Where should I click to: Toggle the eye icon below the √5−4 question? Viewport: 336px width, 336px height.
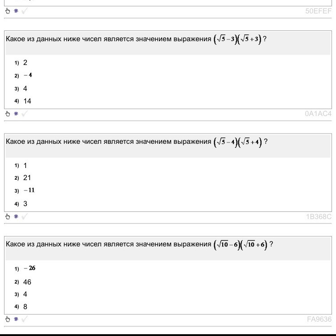point(16,217)
